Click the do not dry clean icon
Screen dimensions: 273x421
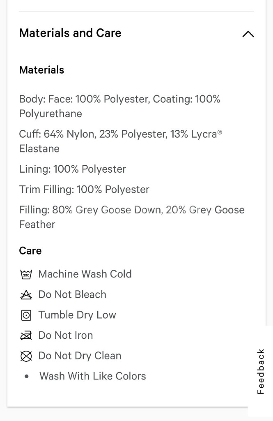[x=26, y=356]
